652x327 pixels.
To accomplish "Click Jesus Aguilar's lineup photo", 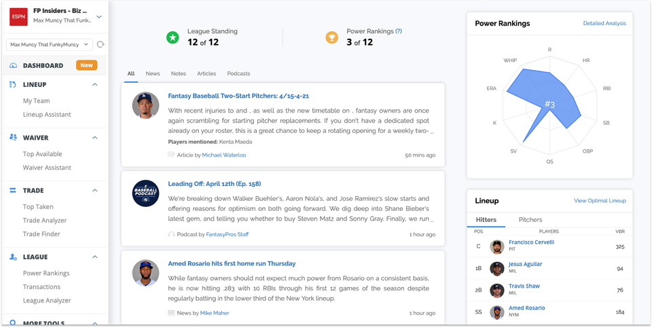I will tap(497, 269).
